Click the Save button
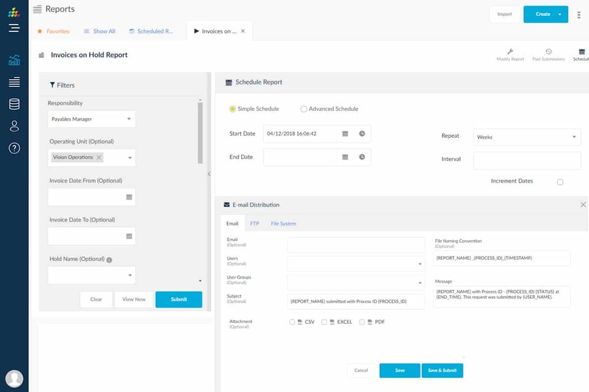Screen dimensions: 589x392 (399, 370)
